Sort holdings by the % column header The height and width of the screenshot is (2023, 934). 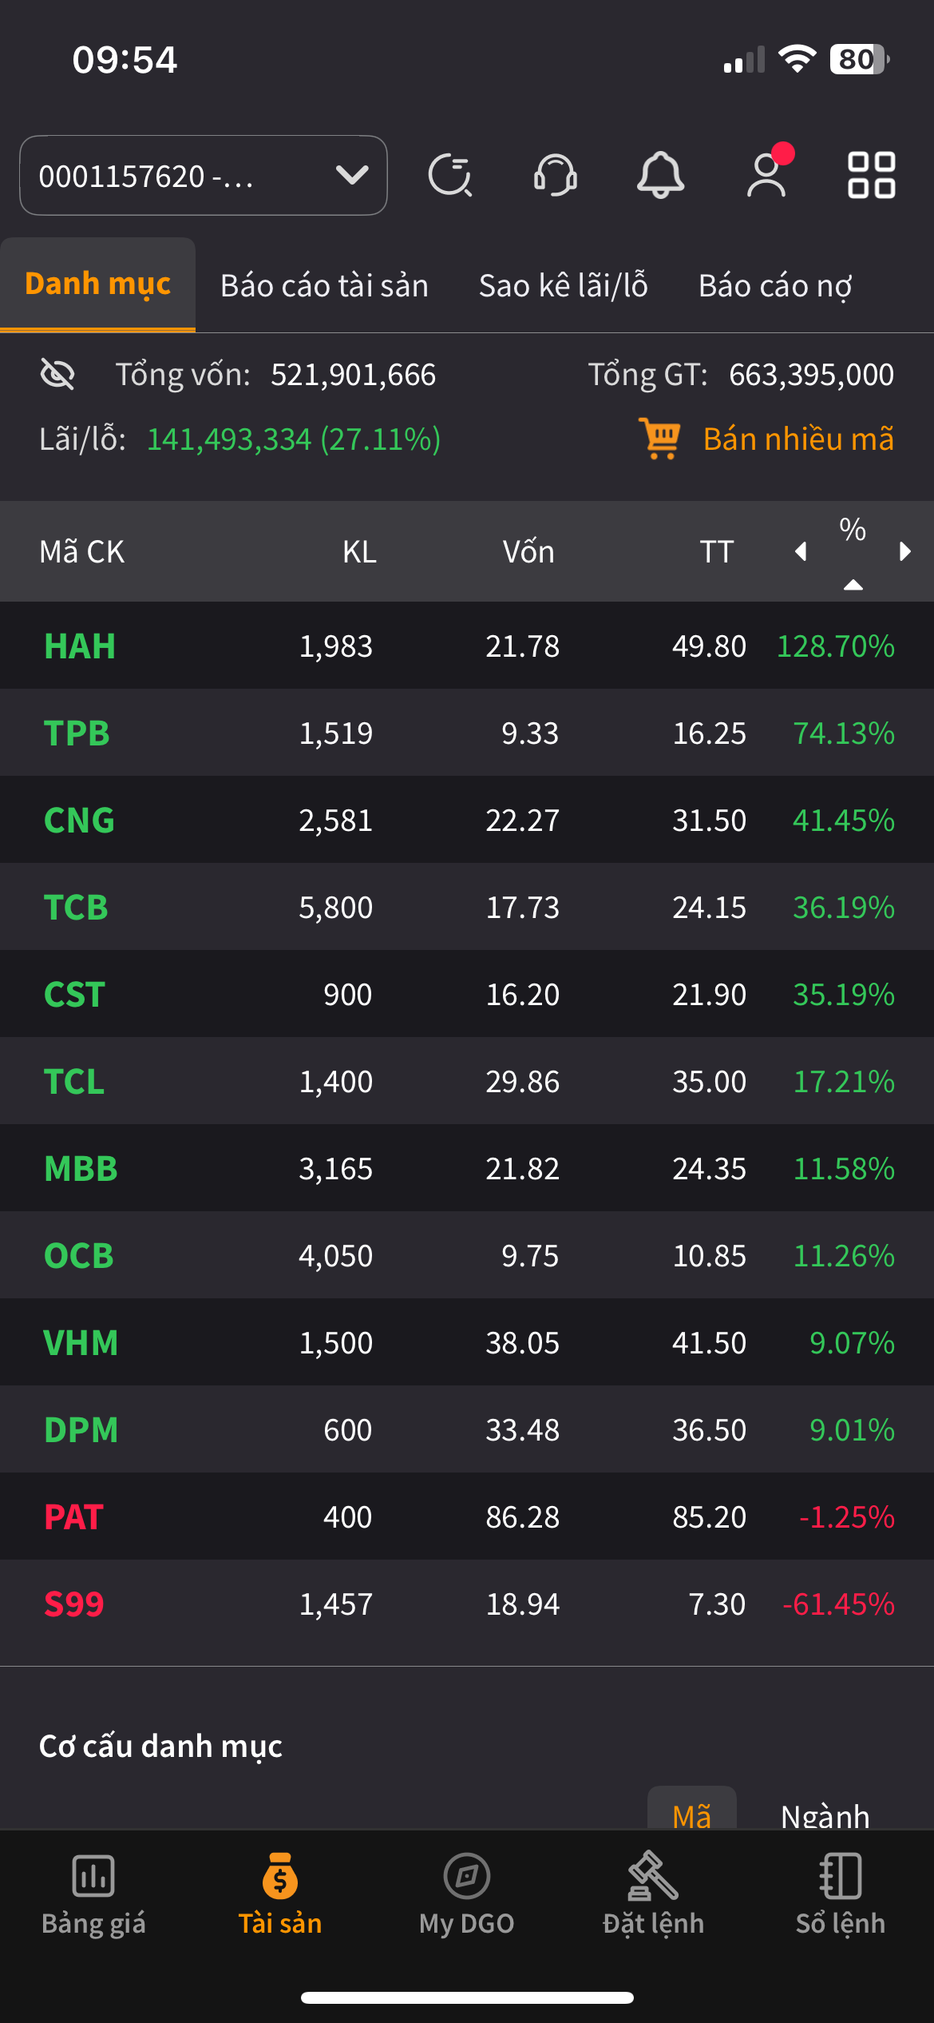853,531
